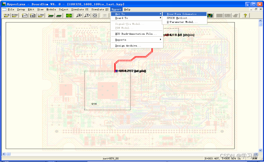Viewport: 264px width, 162px height.
Task: Click the open PCB board toolbar icon
Action: click(7, 16)
